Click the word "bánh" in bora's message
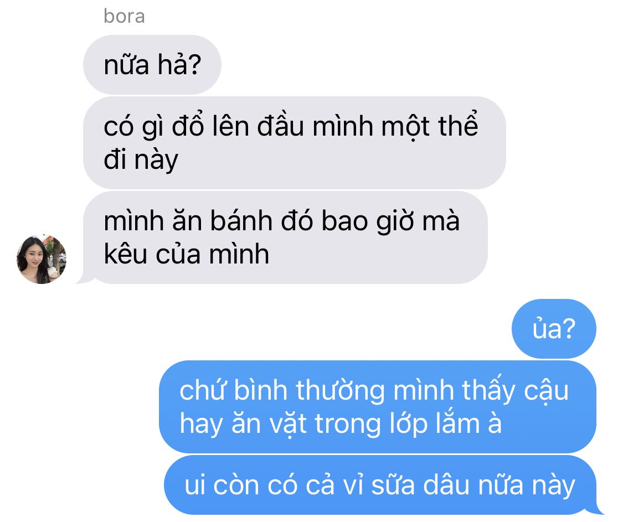Screen dimensions: 623x522 [x=241, y=221]
